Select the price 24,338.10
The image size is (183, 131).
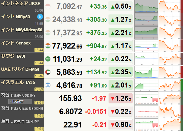tap(67, 19)
